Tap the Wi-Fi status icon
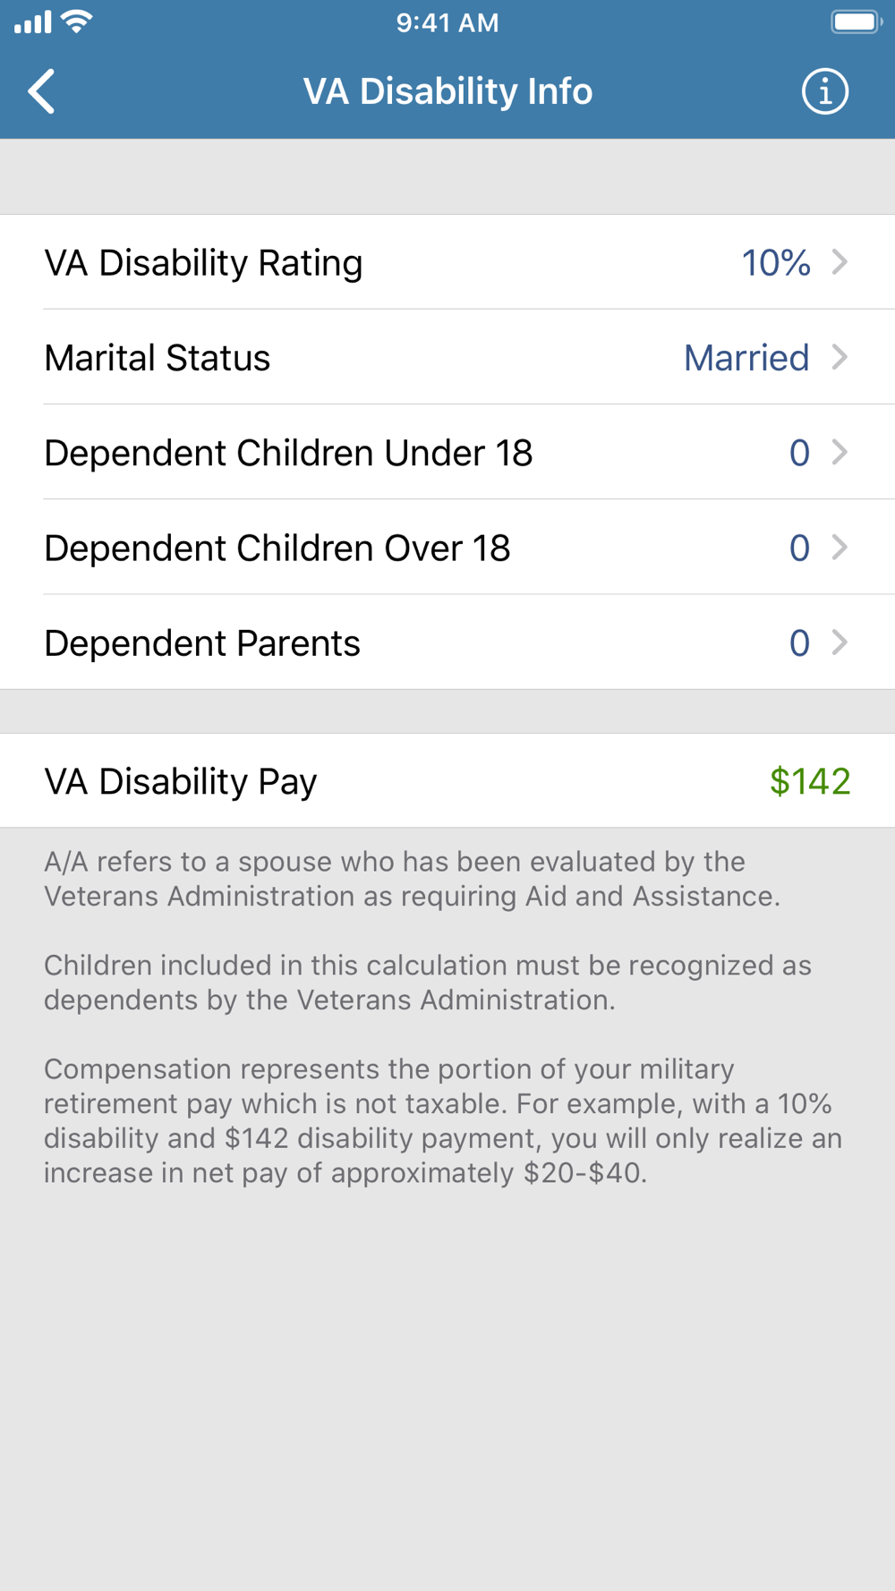The width and height of the screenshot is (895, 1591). [78, 22]
